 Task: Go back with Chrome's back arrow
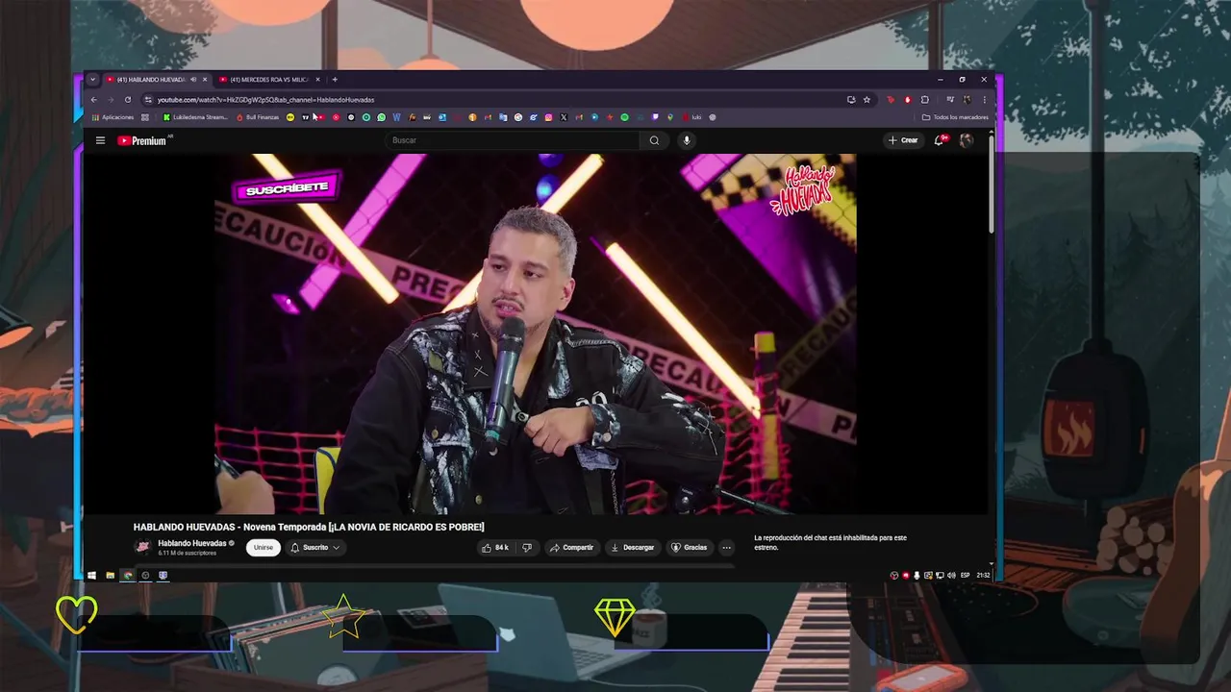93,99
